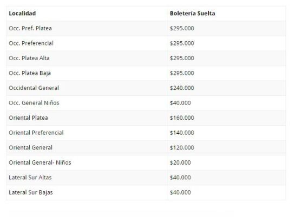Viewport: 295px width, 221px height.
Task: Select the Lateral Sur Bajas row
Action: [x=146, y=193]
